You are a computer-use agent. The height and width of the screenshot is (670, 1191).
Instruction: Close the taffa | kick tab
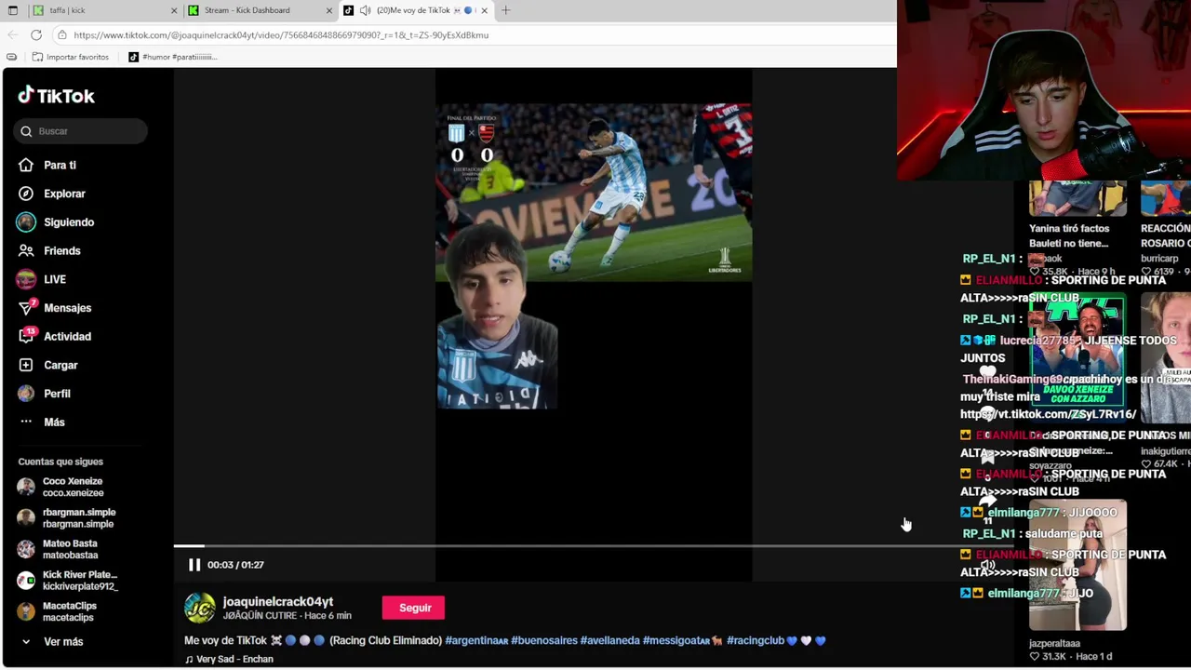click(174, 10)
